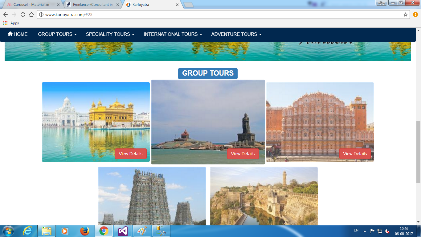421x237 pixels.
Task: Bookmark this page with the star icon
Action: pos(406,15)
